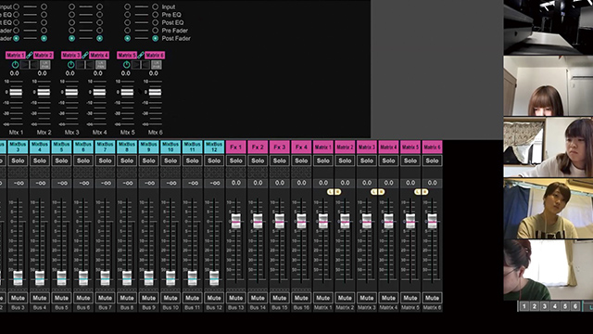Mute the Matrix 1 channel strip
The width and height of the screenshot is (593, 334).
pos(323,298)
